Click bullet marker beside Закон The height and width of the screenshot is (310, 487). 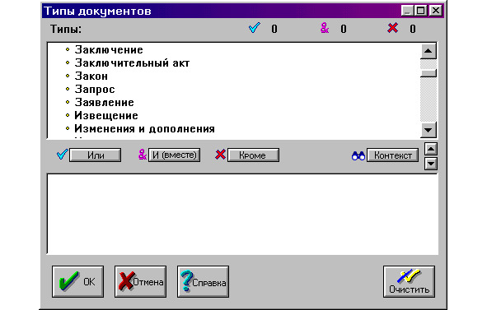68,76
